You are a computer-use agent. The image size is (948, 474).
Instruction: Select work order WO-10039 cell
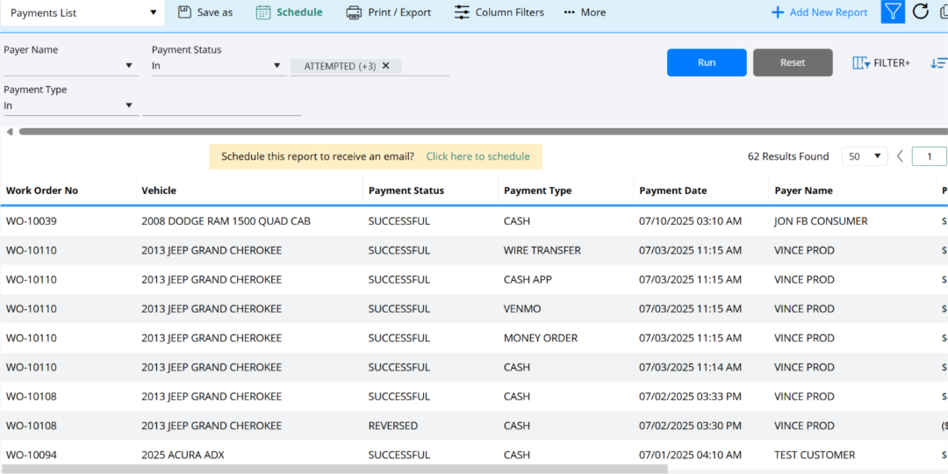[32, 221]
